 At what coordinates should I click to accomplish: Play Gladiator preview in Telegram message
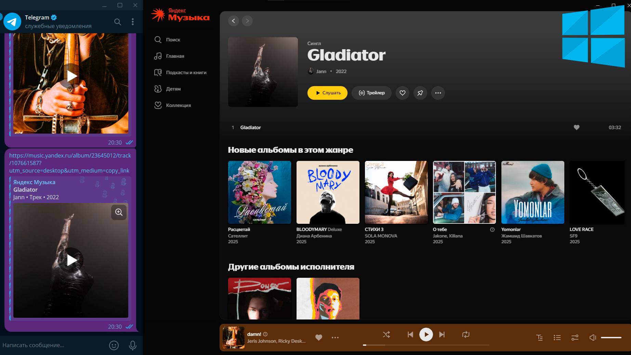pos(71,260)
